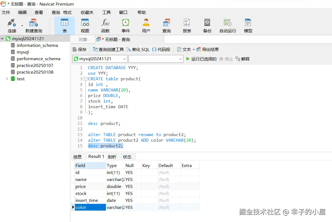
Task: Open the 编辑 menu
Action: click(x=22, y=13)
